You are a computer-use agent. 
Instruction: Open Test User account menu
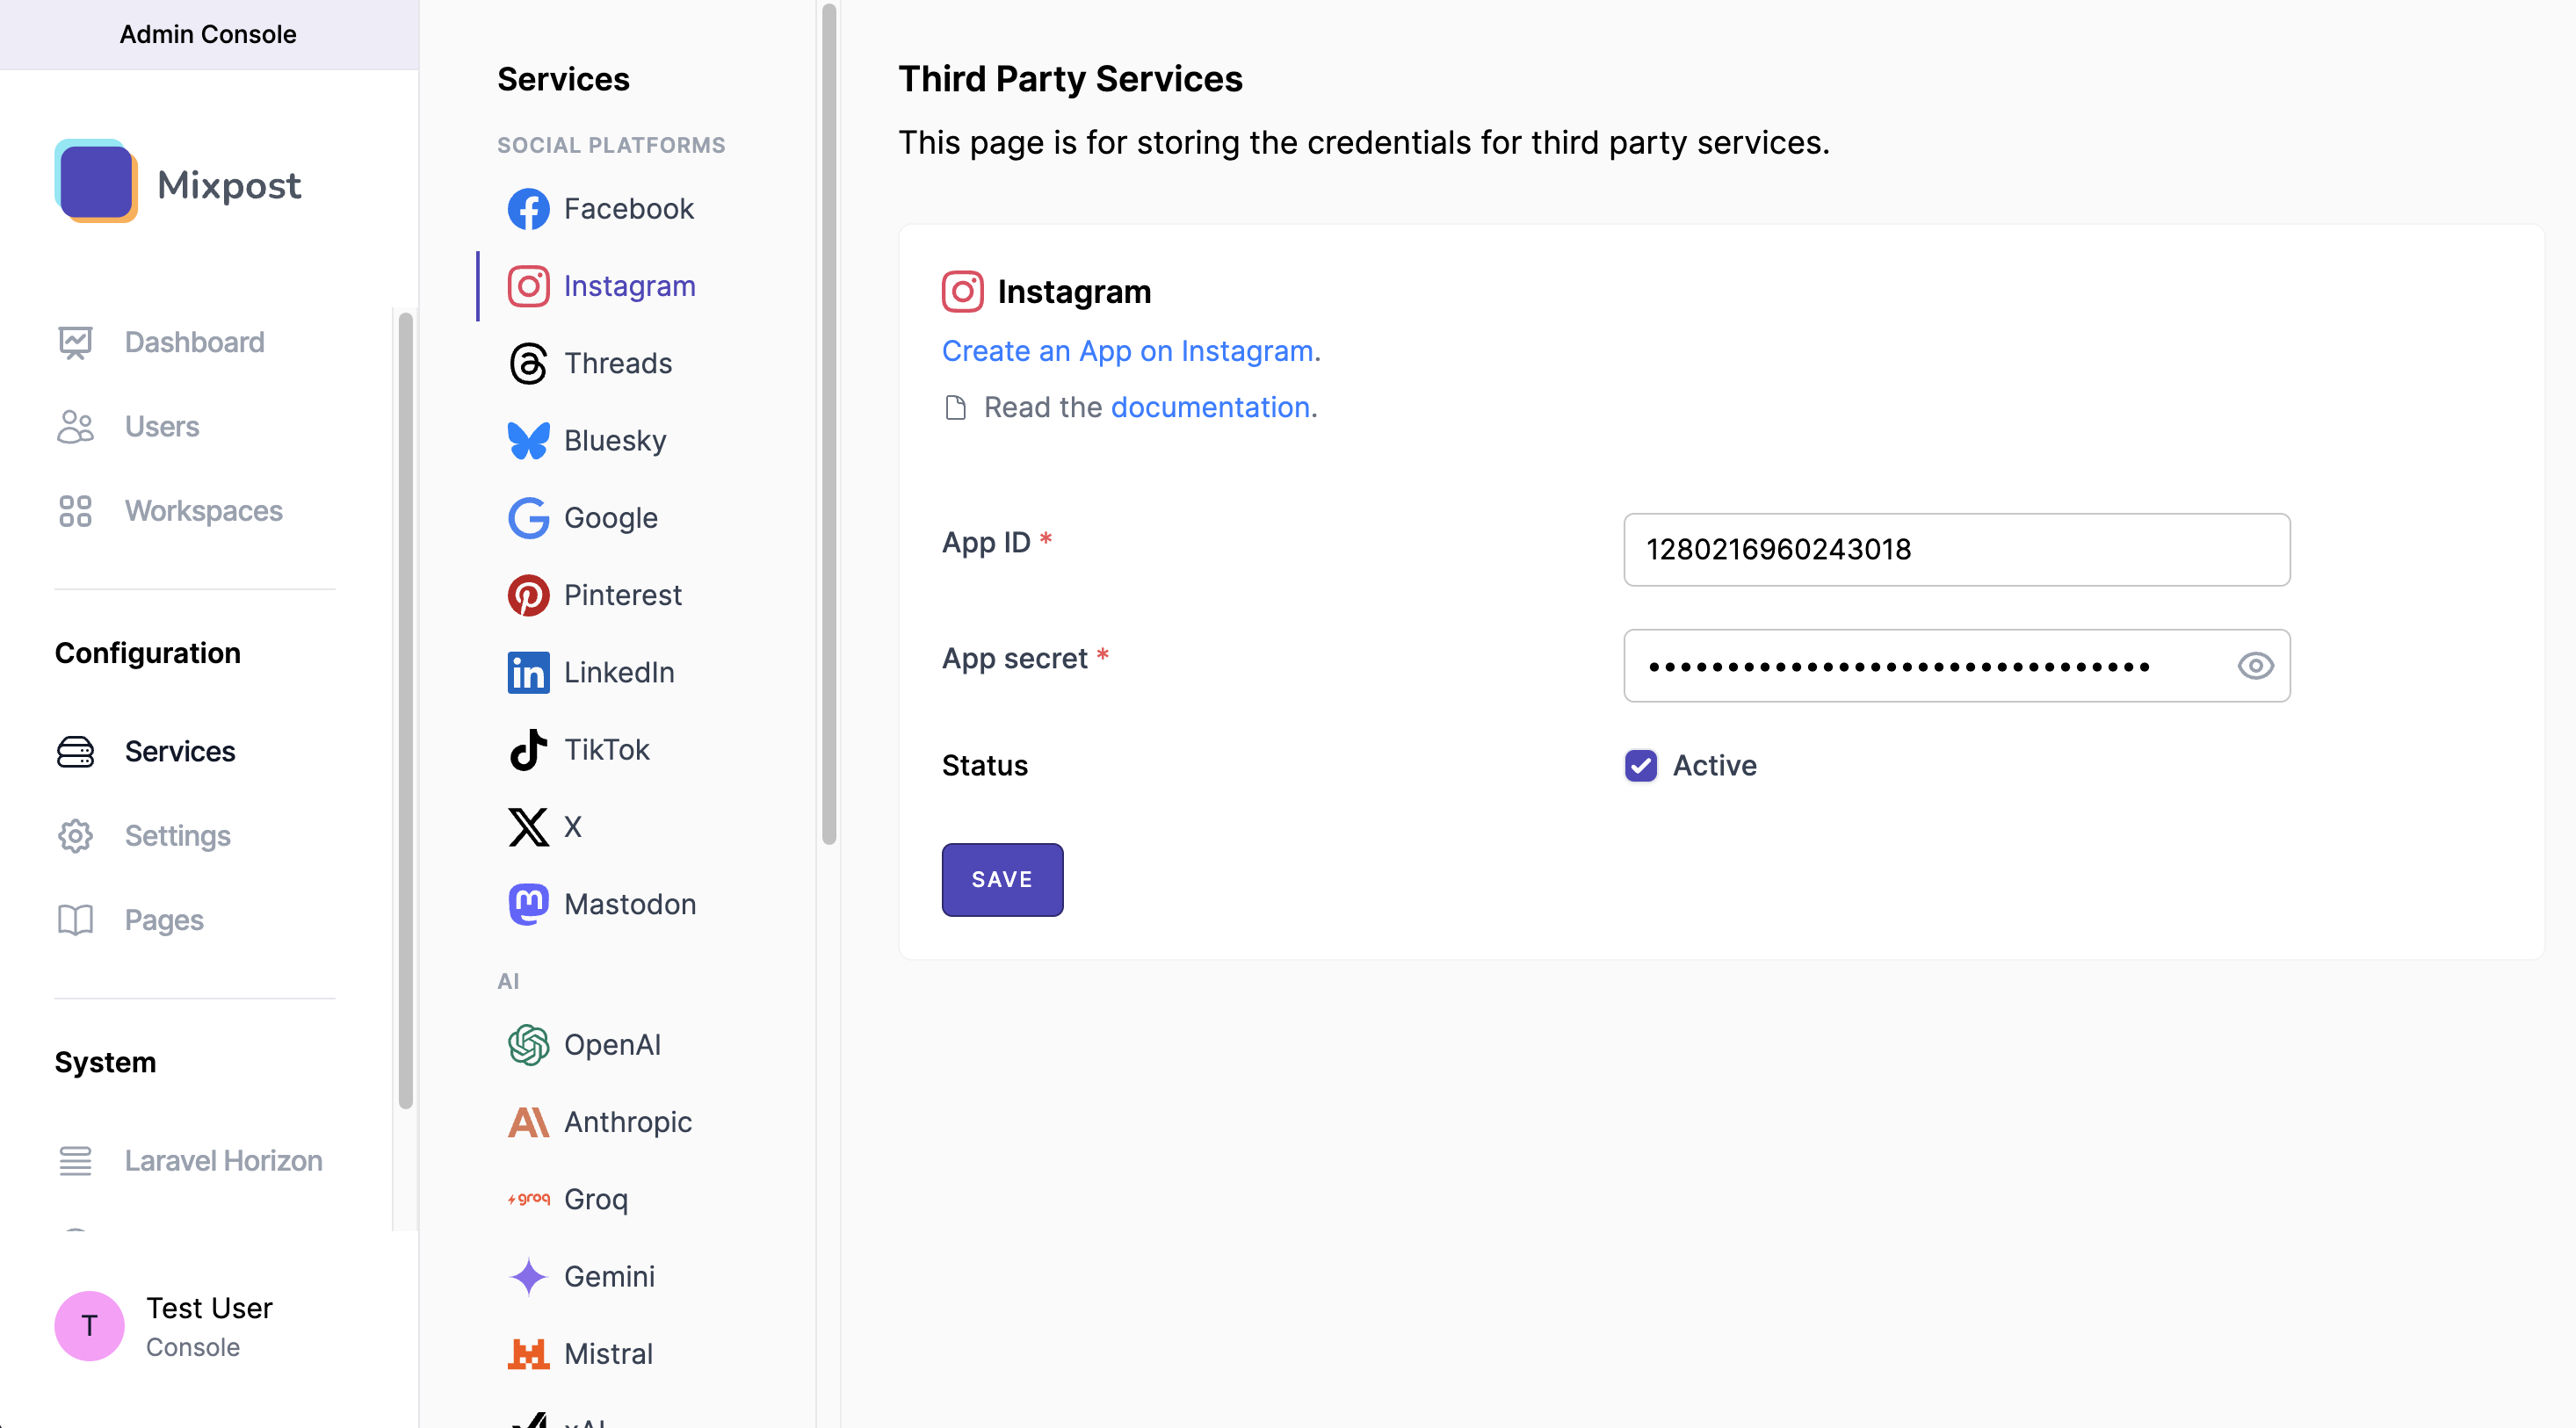164,1326
